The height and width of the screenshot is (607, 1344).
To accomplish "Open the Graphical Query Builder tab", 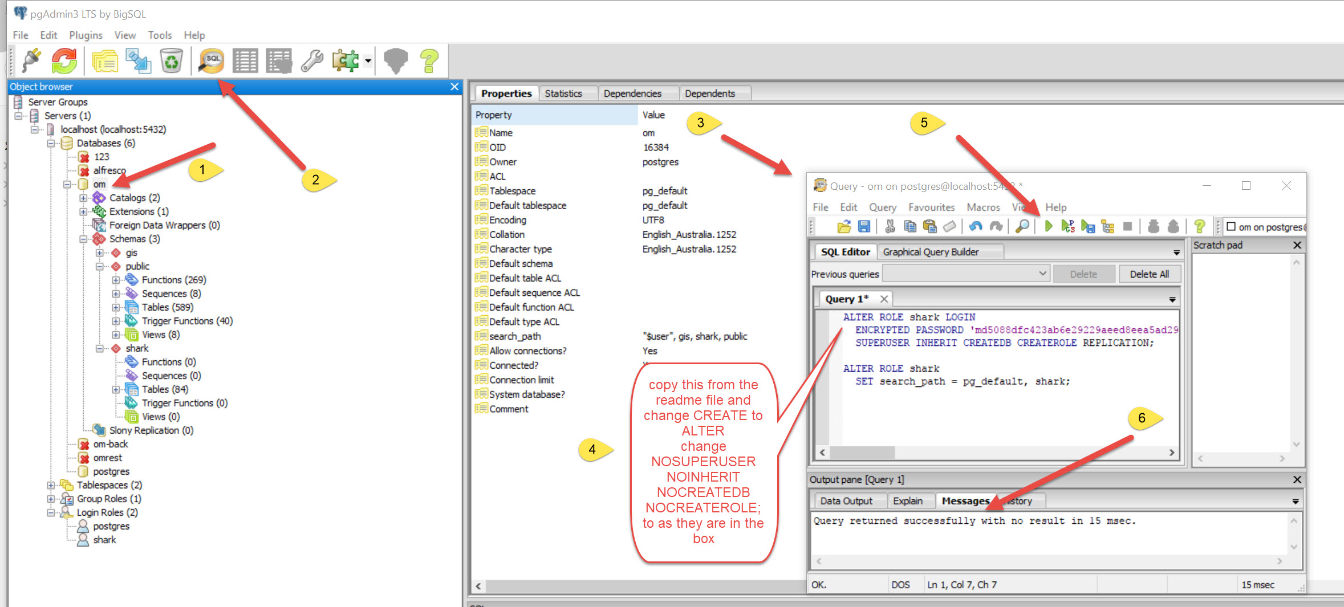I will click(931, 252).
